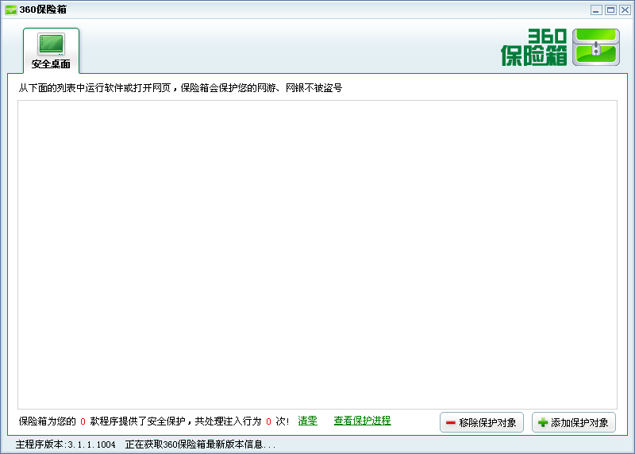
Task: Click the 清零 link to reset counters
Action: click(x=307, y=421)
